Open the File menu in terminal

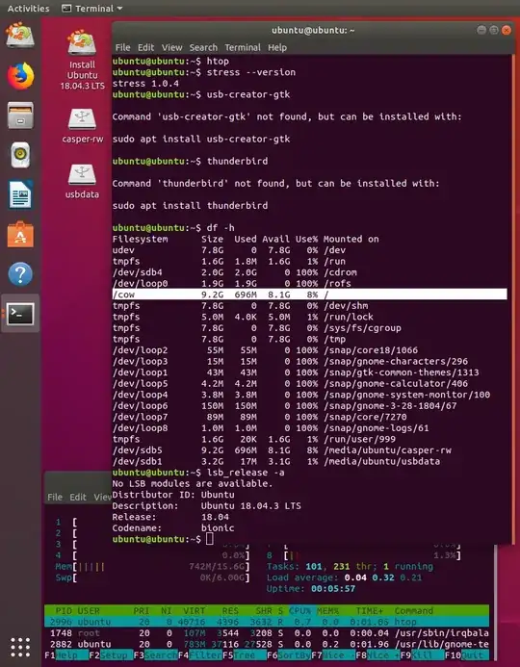point(122,48)
